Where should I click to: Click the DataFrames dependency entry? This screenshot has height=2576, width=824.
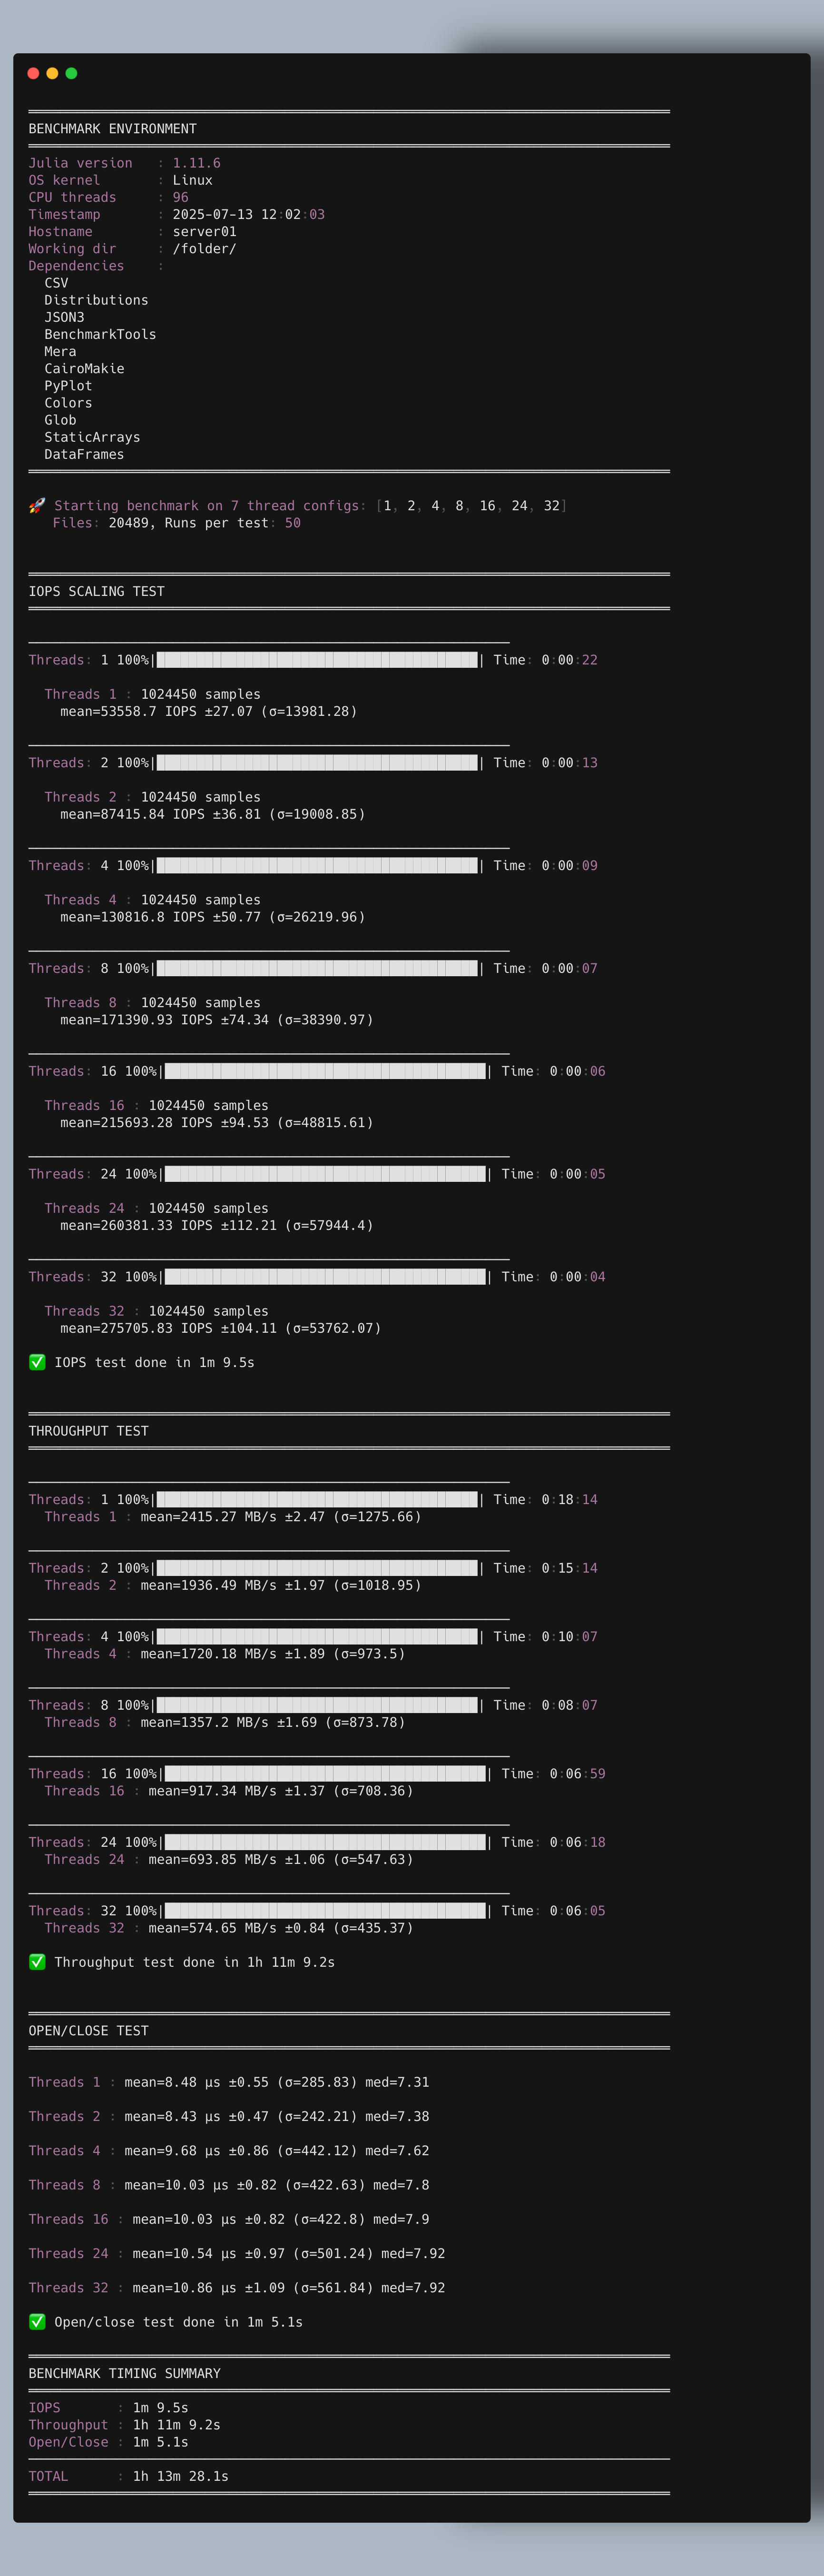tap(84, 454)
